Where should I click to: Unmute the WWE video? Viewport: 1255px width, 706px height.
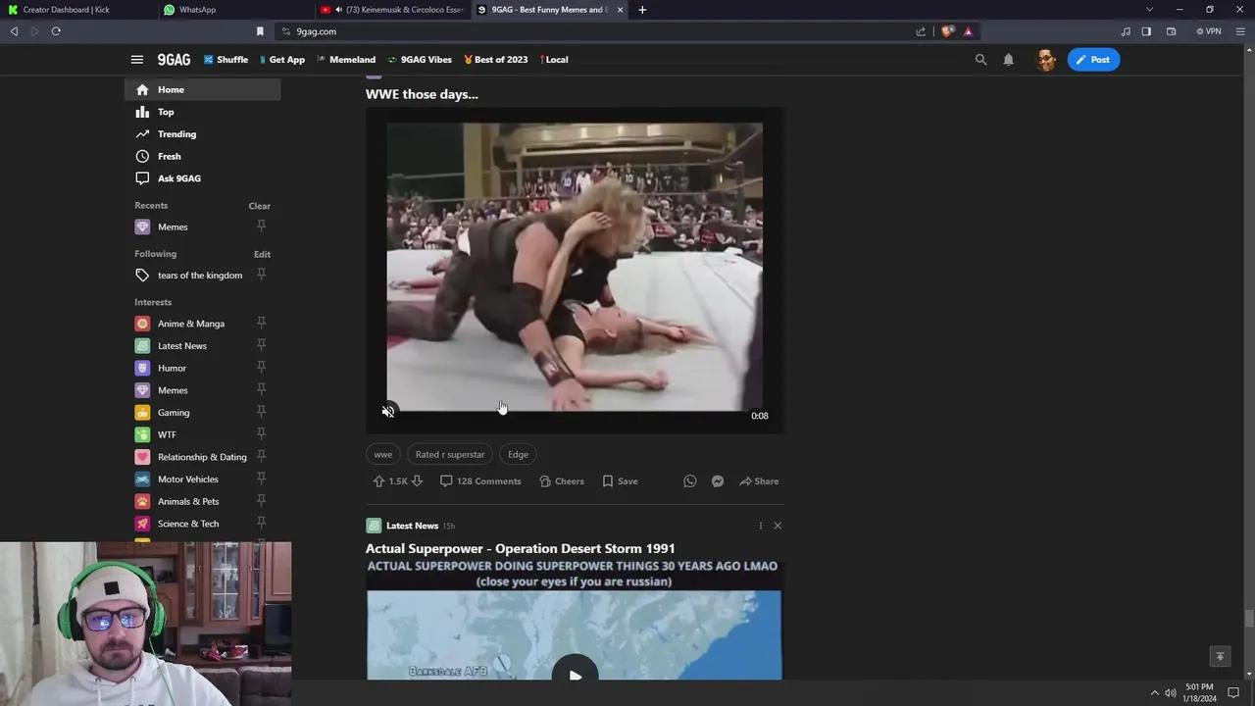pyautogui.click(x=388, y=412)
